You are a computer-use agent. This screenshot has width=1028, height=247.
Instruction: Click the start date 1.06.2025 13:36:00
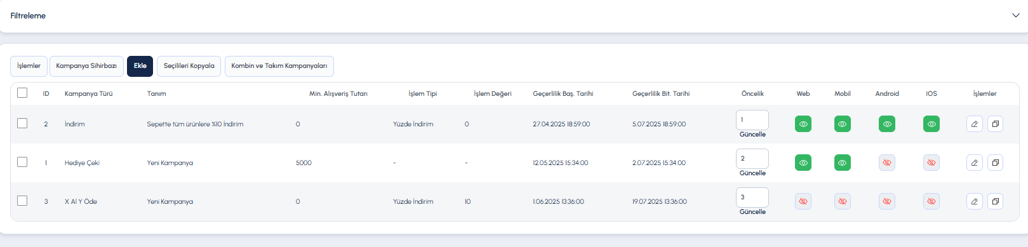[558, 201]
